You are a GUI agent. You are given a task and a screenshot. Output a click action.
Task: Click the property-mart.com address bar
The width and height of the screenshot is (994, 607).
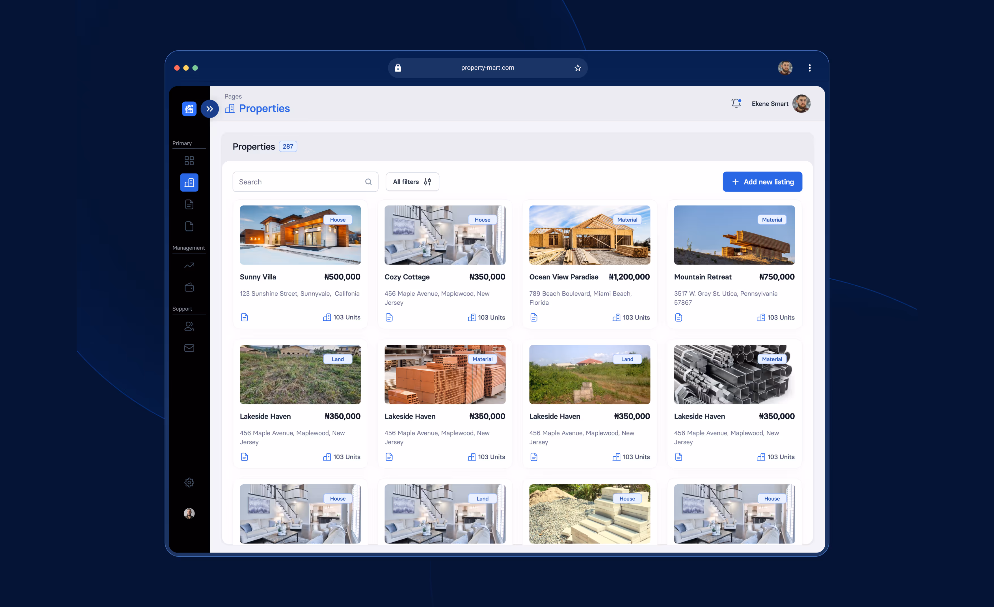click(x=487, y=68)
